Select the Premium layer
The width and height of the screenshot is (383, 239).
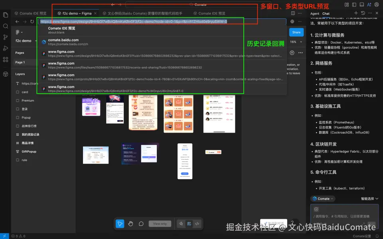tap(28, 101)
